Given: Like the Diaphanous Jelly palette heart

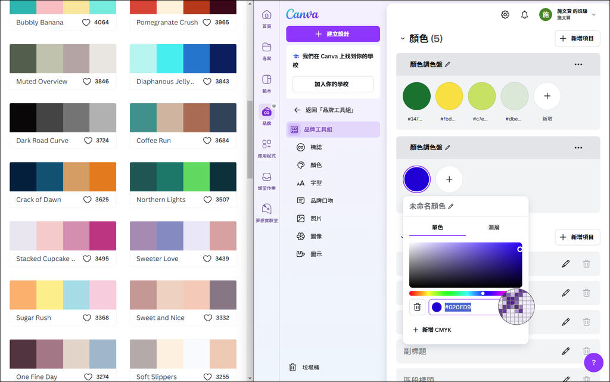Looking at the screenshot, I should coord(207,82).
